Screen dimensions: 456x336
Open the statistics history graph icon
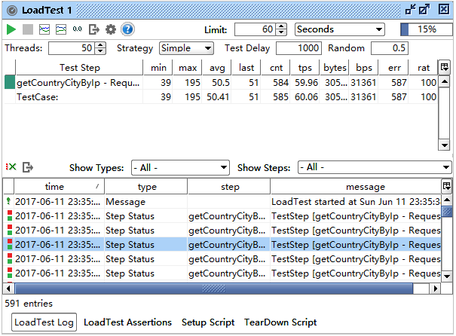(x=61, y=29)
